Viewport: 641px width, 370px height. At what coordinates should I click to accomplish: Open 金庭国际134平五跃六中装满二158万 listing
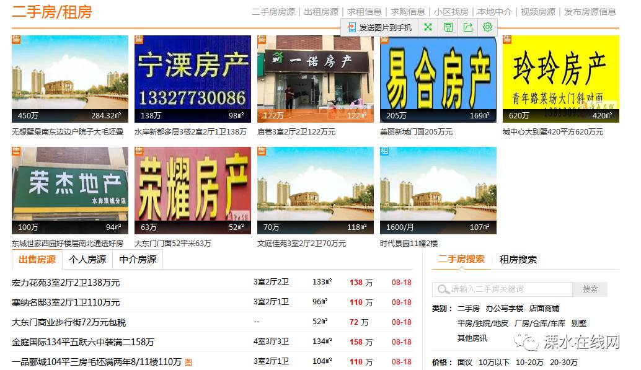tap(82, 342)
